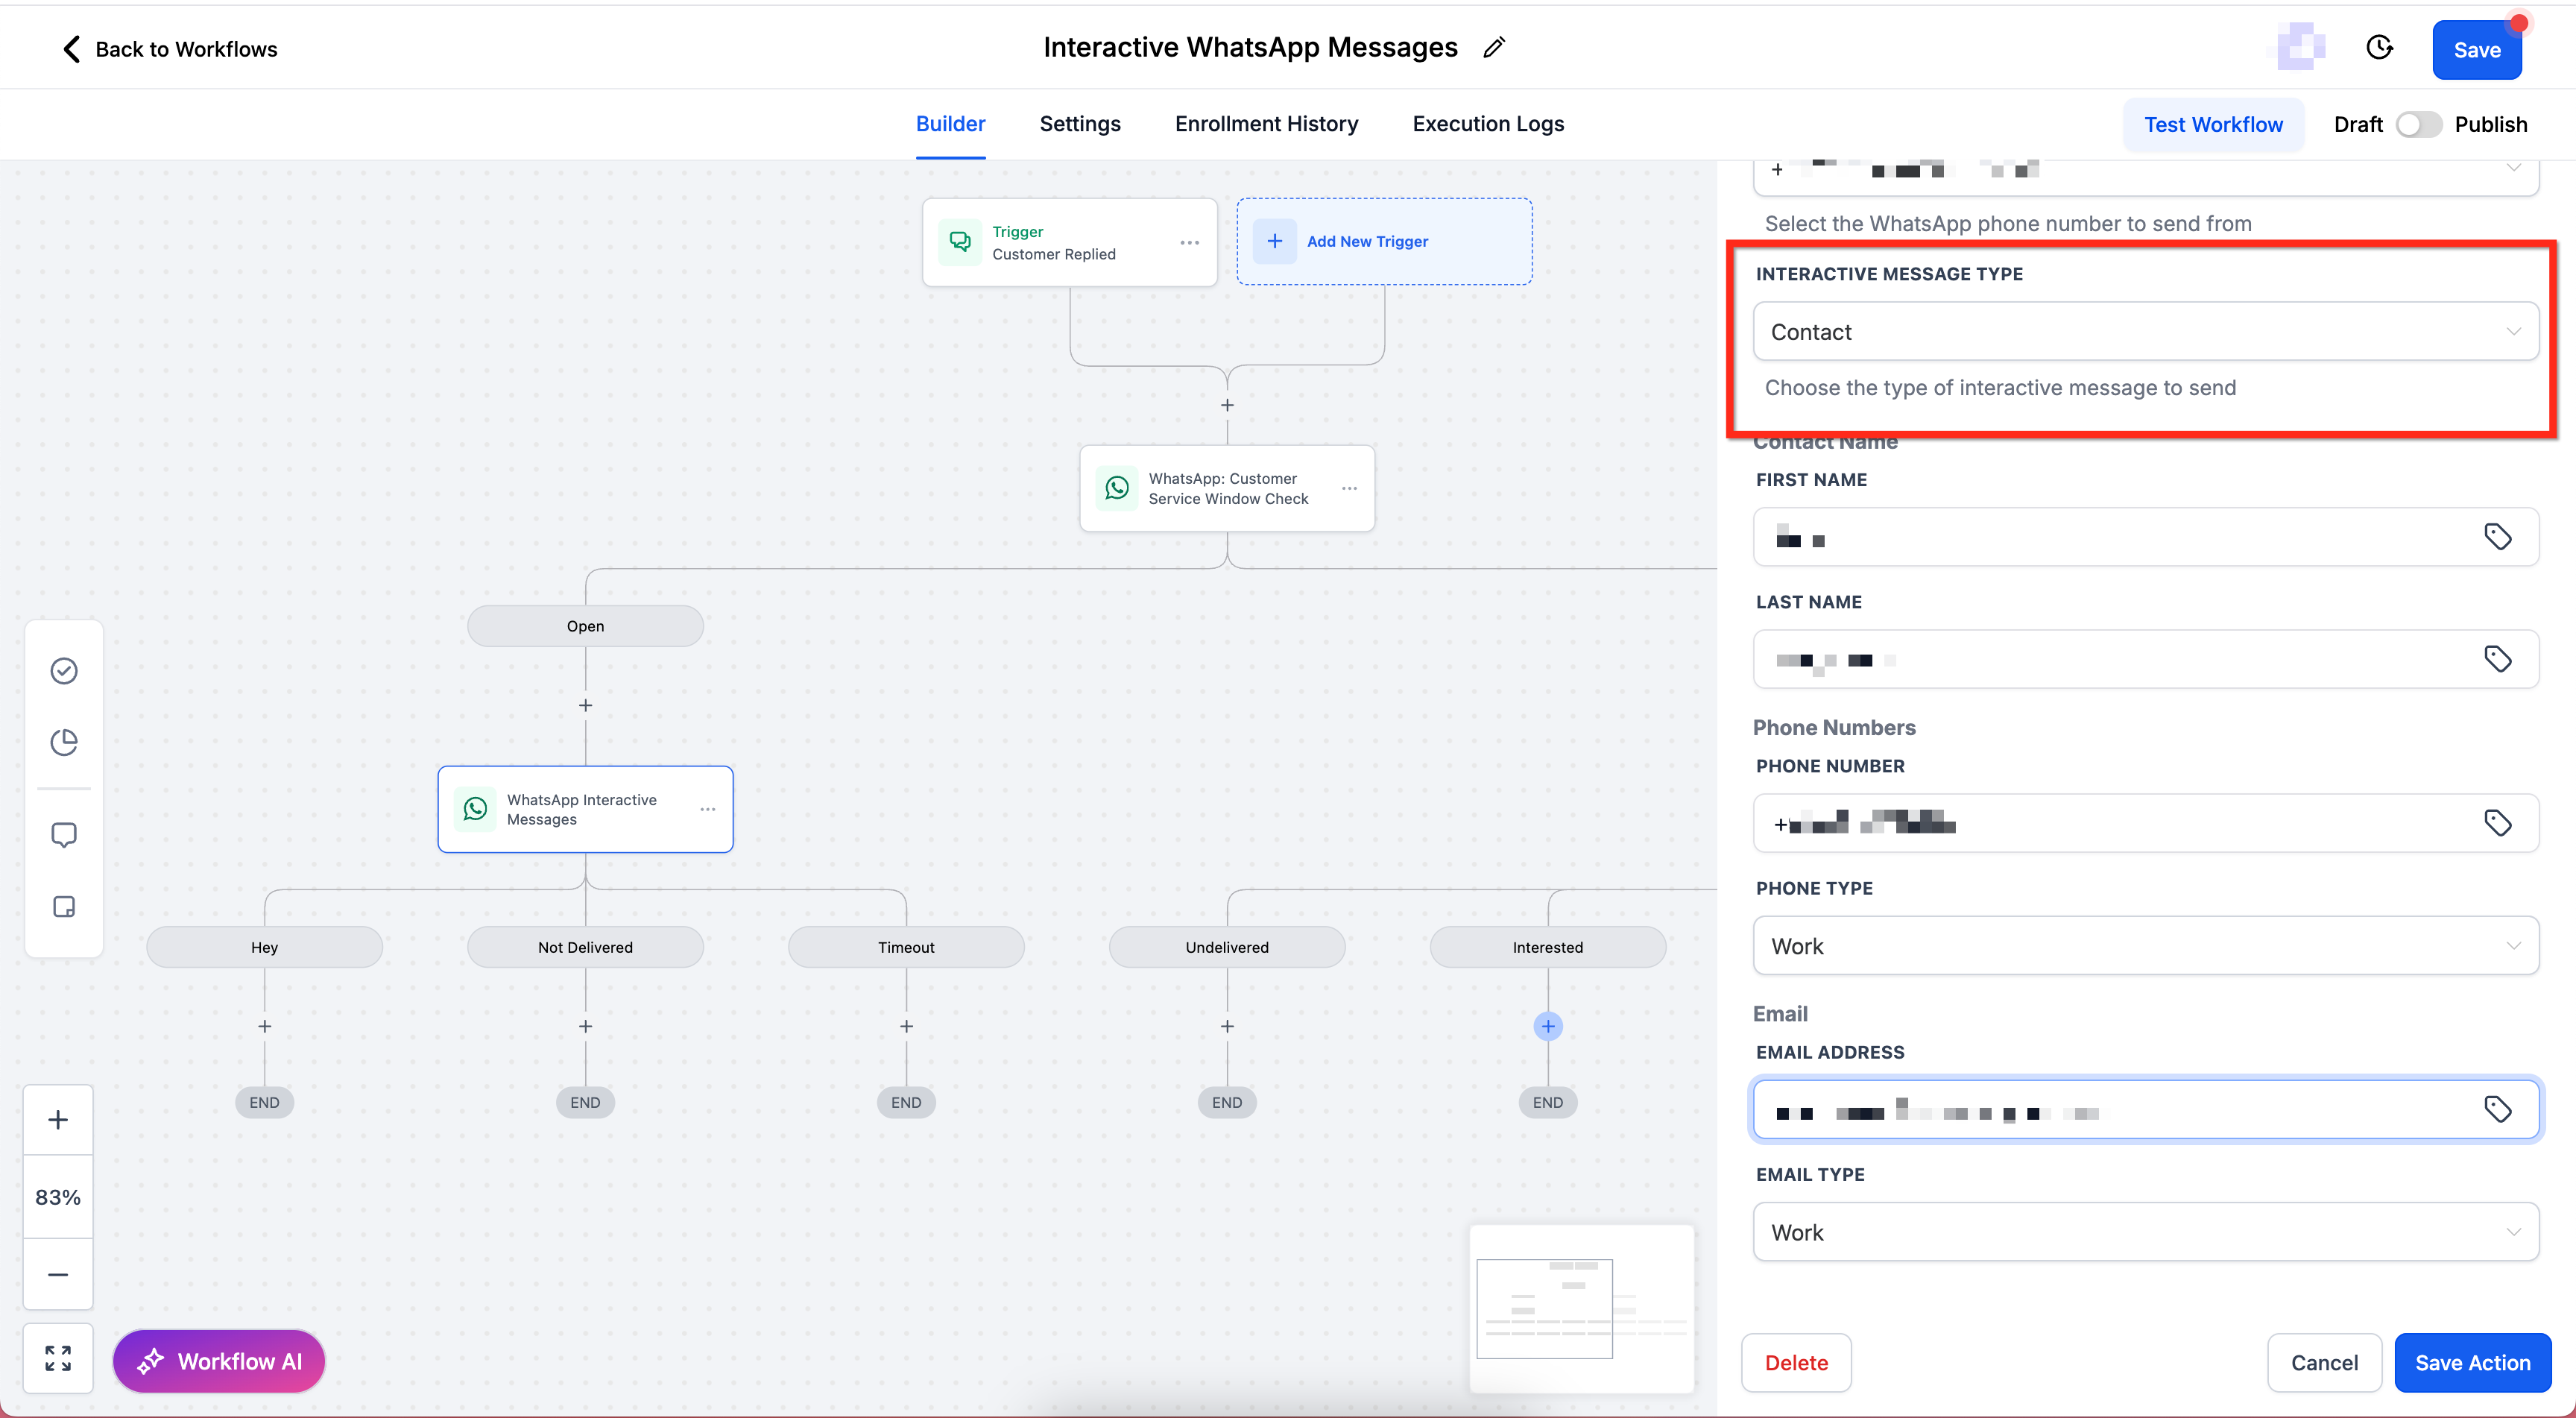Image resolution: width=2576 pixels, height=1418 pixels.
Task: Open the Interactive Message Type dropdown
Action: click(x=2145, y=332)
